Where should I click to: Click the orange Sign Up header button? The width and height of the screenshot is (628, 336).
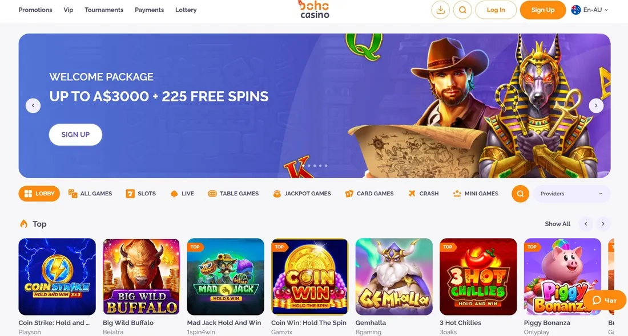click(x=543, y=10)
